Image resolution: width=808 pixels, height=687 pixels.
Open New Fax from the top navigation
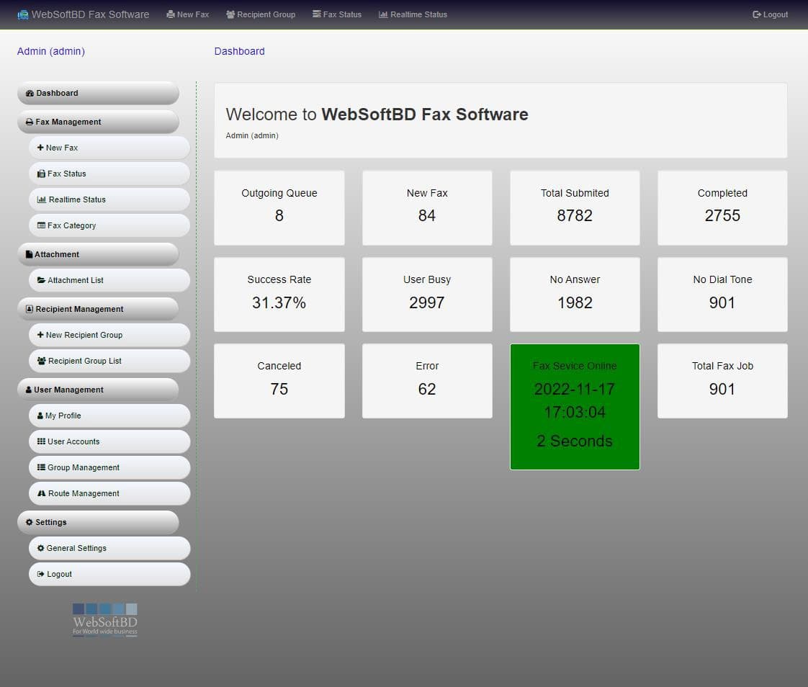(x=187, y=14)
